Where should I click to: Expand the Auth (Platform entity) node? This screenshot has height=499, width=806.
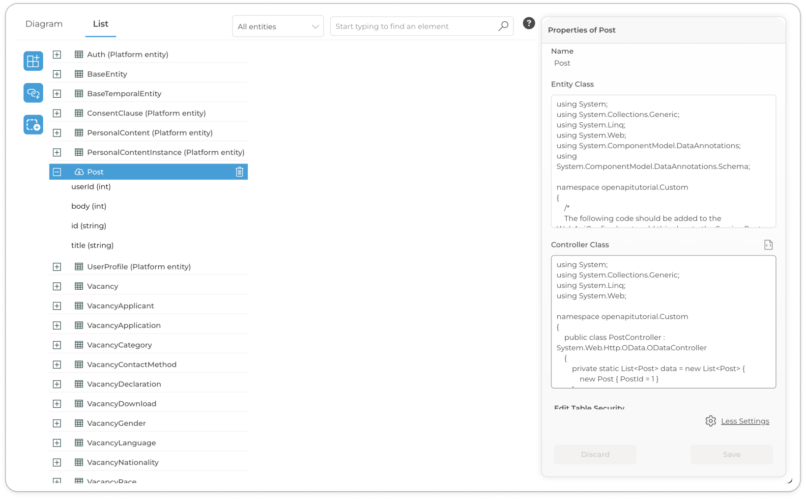pyautogui.click(x=57, y=55)
